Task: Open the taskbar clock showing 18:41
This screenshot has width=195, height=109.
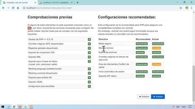Action: coord(184,107)
